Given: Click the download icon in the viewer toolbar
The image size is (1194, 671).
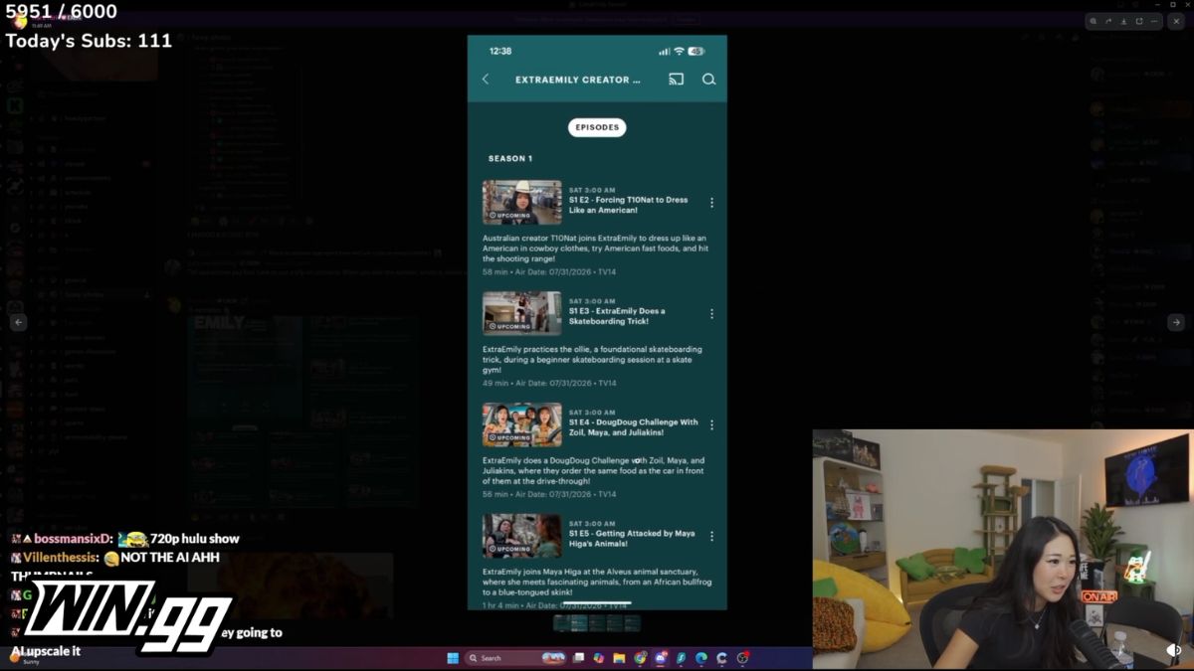Looking at the screenshot, I should 1123,21.
